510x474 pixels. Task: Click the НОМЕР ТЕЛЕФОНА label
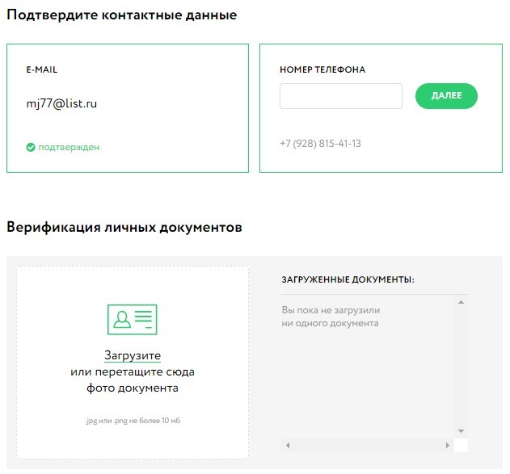(322, 70)
